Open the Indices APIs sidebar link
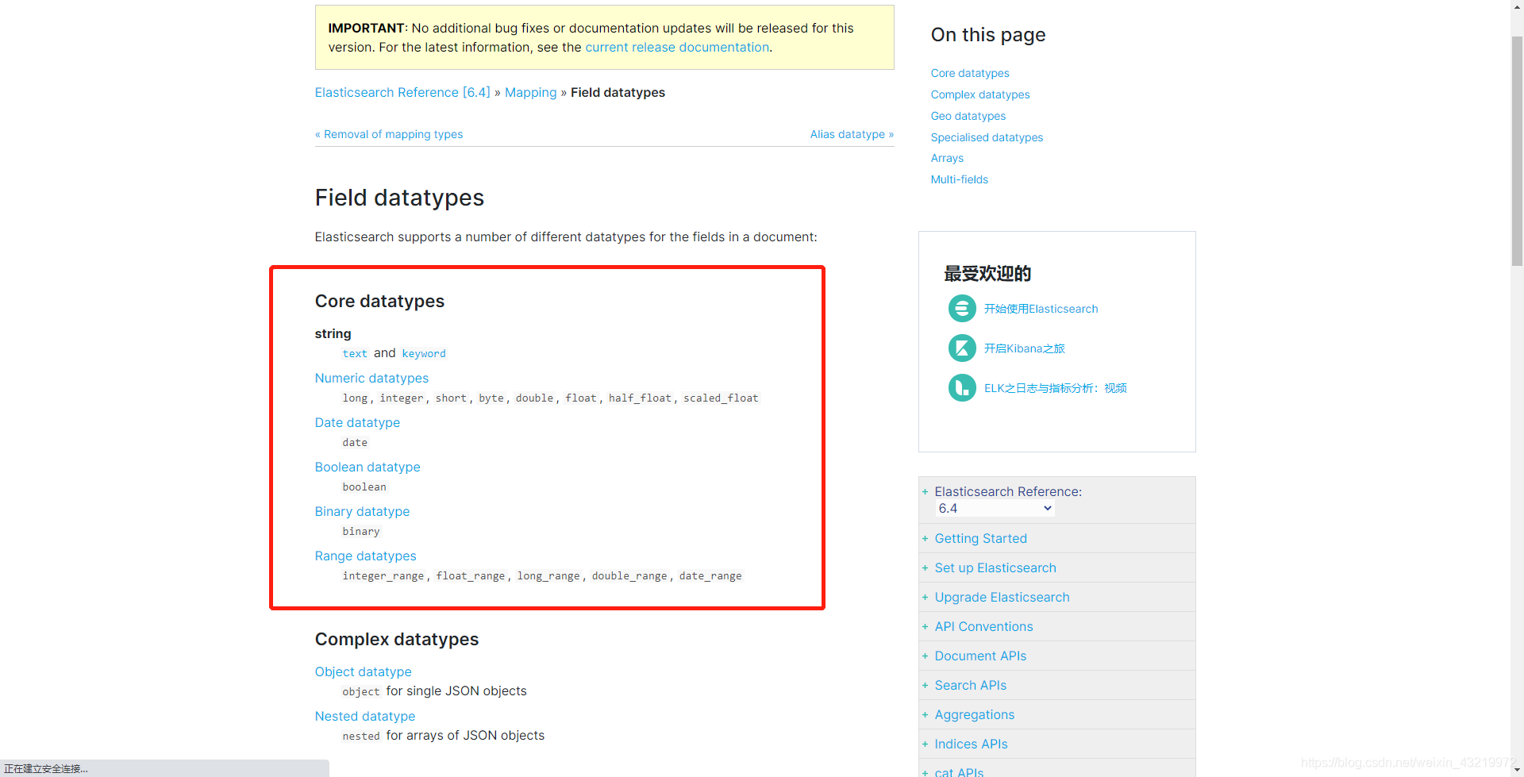 tap(971, 744)
